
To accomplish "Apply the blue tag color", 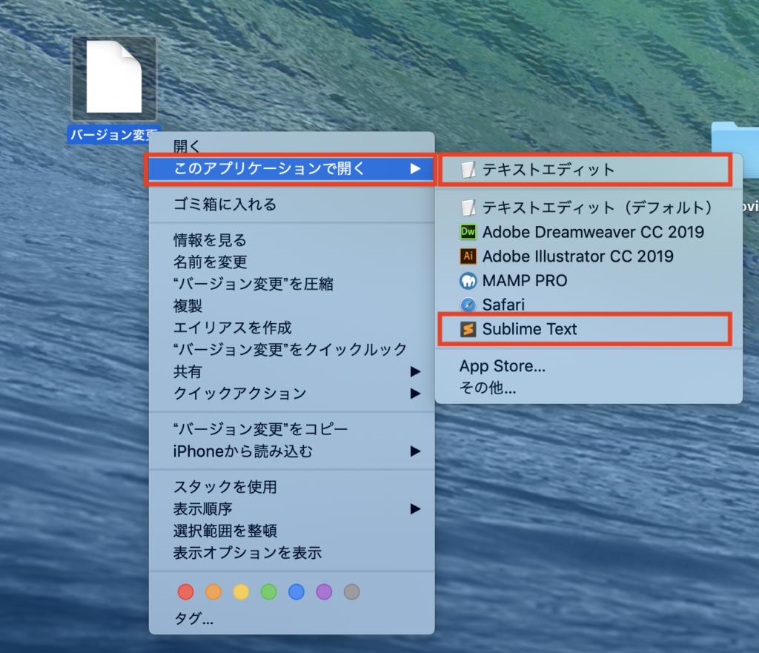I will [x=296, y=591].
